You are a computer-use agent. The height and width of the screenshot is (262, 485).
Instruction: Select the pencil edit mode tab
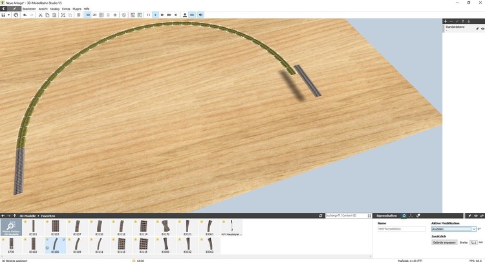click(14, 8)
